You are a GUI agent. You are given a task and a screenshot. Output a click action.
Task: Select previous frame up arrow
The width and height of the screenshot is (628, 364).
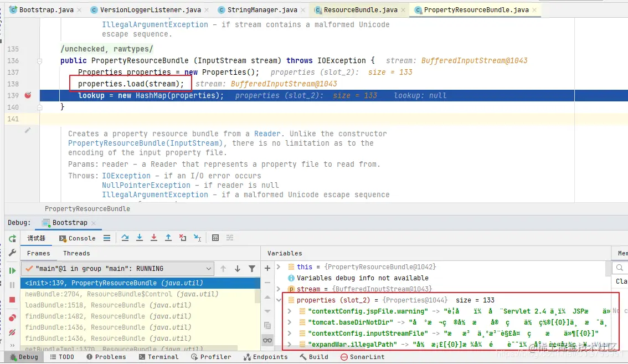[x=223, y=269]
